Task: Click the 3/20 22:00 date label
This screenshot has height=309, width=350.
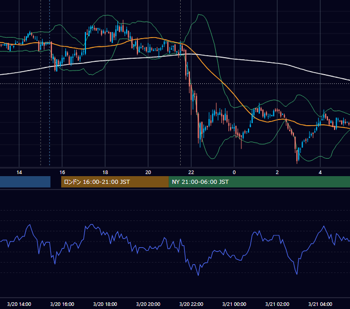Action: click(x=191, y=304)
